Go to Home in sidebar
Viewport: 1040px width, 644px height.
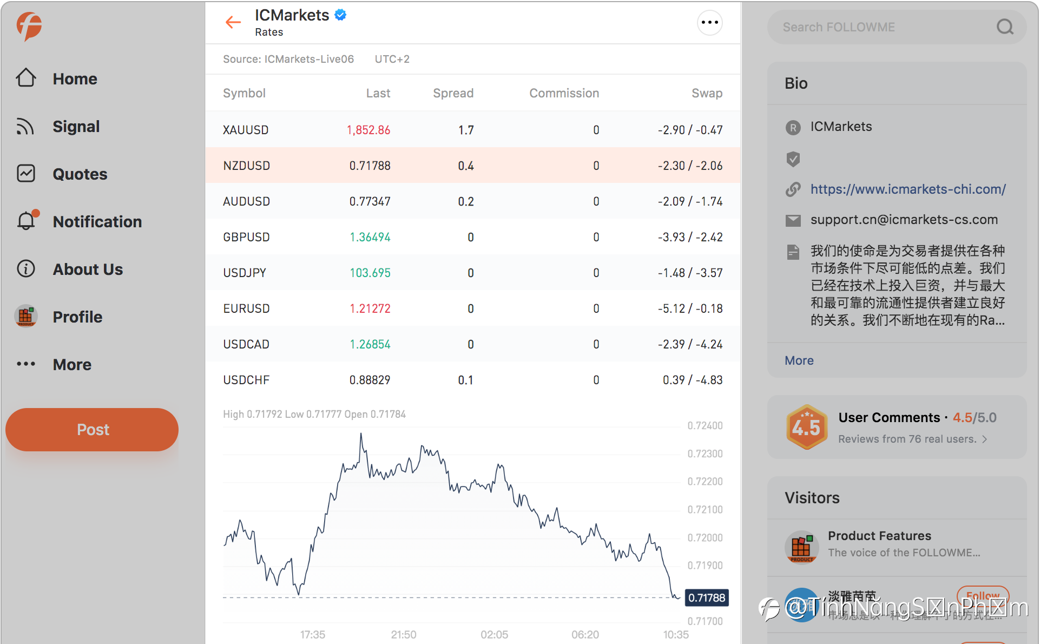coord(75,79)
